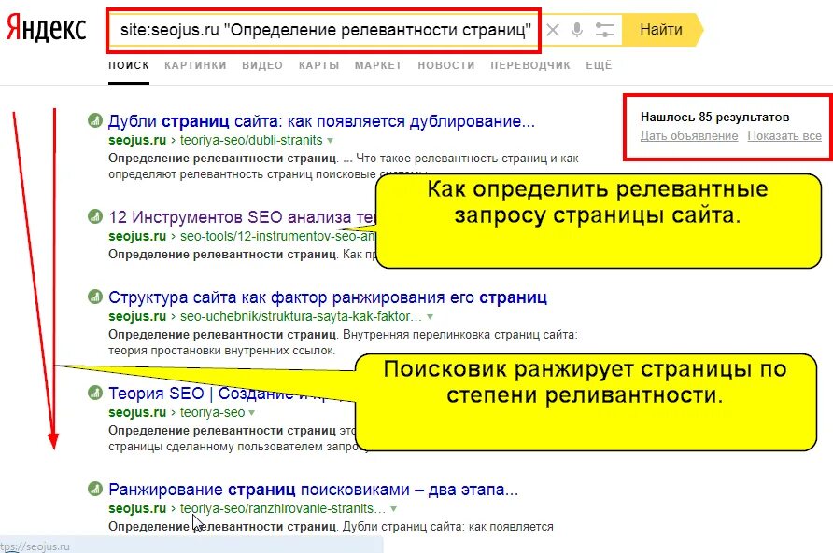Select the Поиск tab

pos(129,65)
